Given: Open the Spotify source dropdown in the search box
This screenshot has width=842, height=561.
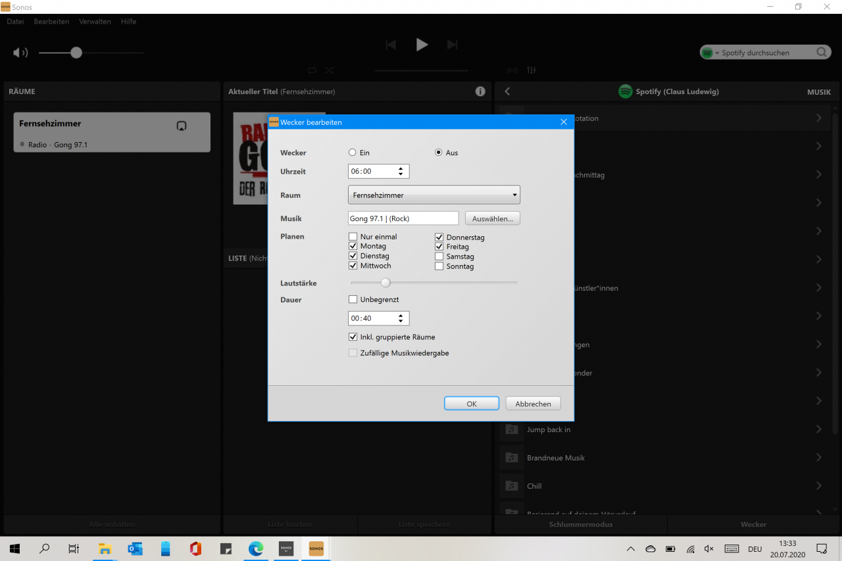Looking at the screenshot, I should (x=710, y=53).
